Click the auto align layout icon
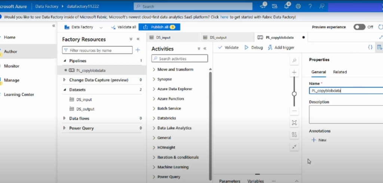 [294, 135]
